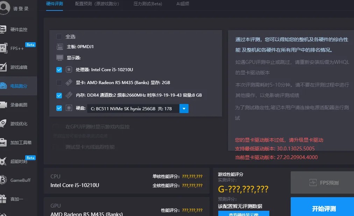The image size is (354, 216).
Task: Click the 显卡 graphics card icon
Action: [x=69, y=82]
